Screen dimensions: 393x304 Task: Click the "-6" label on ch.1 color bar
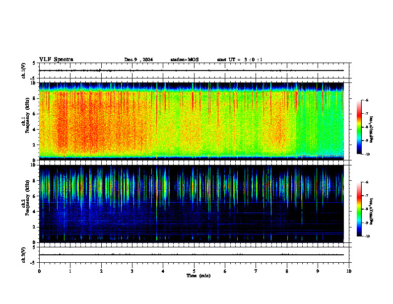click(x=366, y=100)
